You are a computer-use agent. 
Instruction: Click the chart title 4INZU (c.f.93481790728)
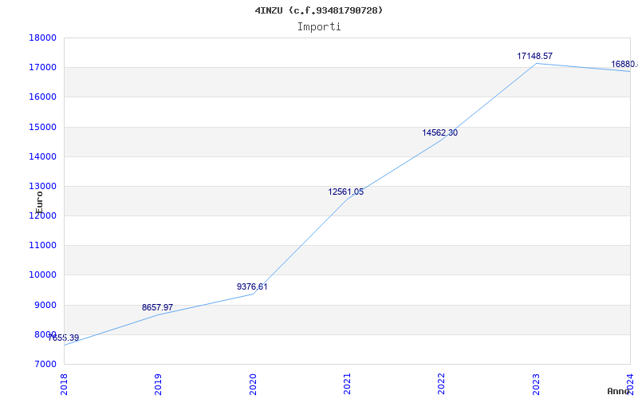pyautogui.click(x=318, y=10)
